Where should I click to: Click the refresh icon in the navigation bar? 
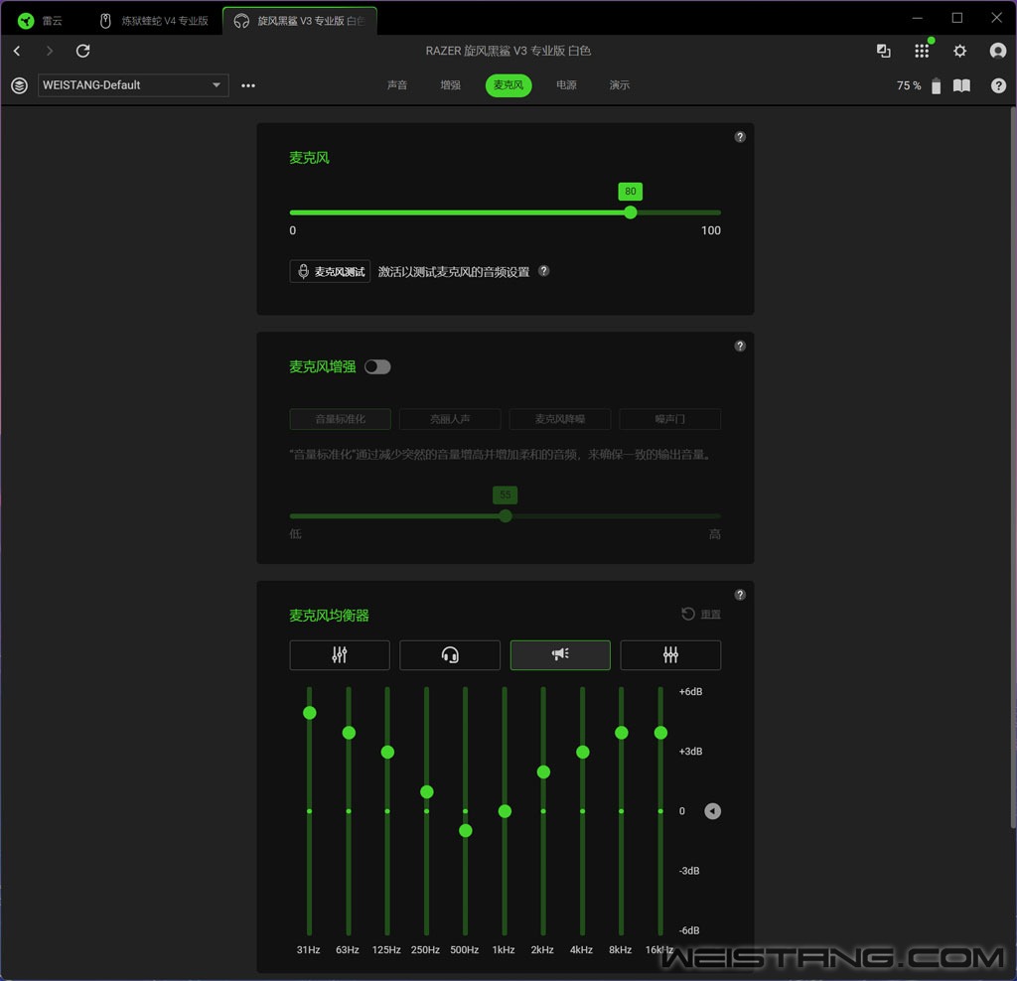[83, 51]
